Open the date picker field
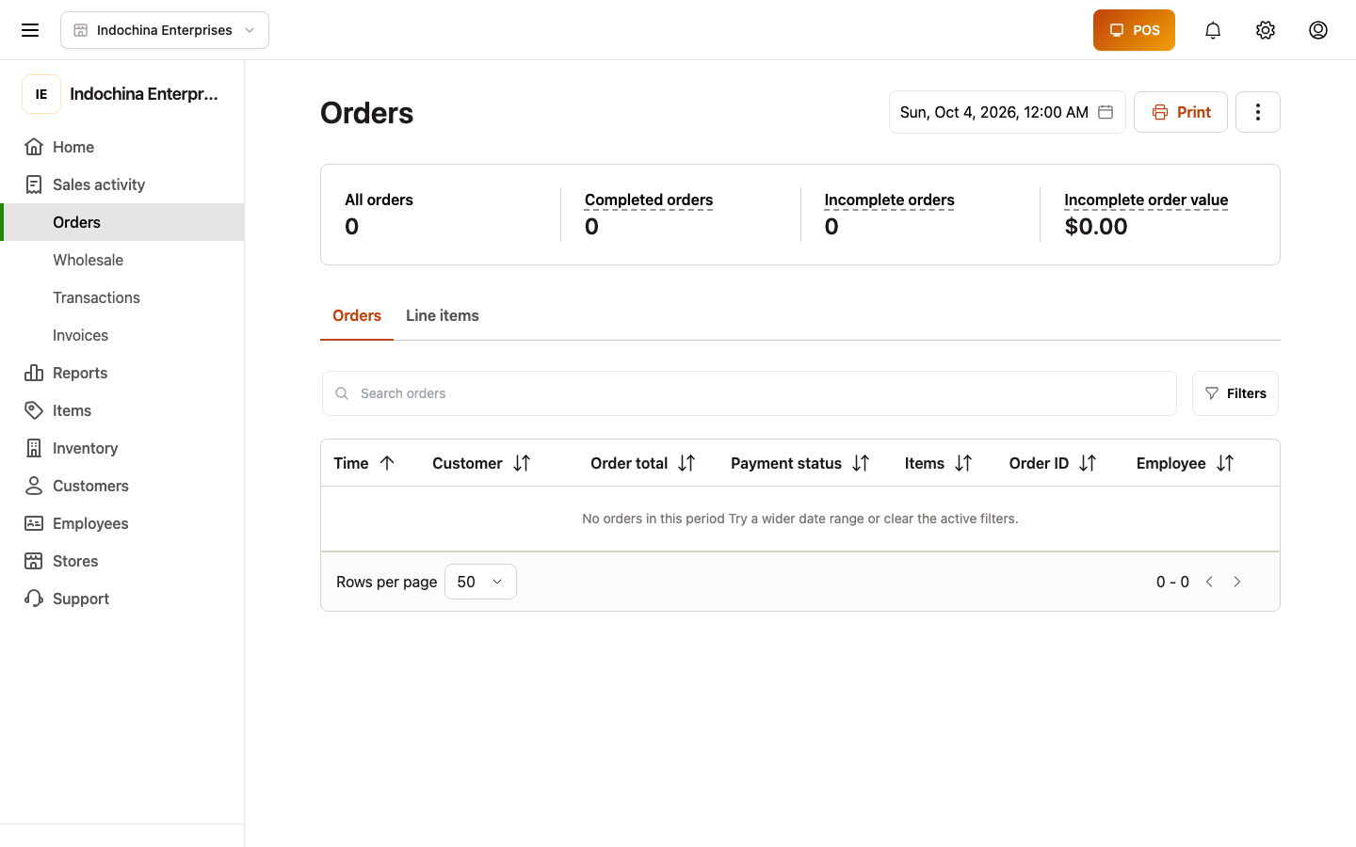Screen dimensions: 1356x847 pos(1007,112)
